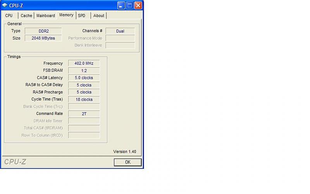This screenshot has width=310, height=194.
Task: Click the empty Total CAS# (tRDRAM) field
Action: click(84, 128)
